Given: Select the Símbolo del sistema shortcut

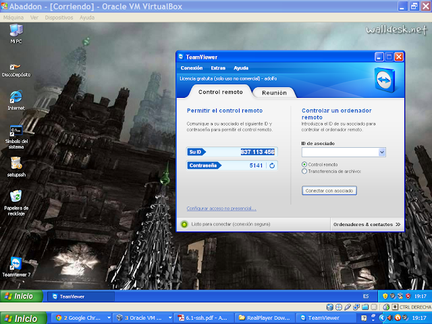Looking at the screenshot, I should pos(16,137).
